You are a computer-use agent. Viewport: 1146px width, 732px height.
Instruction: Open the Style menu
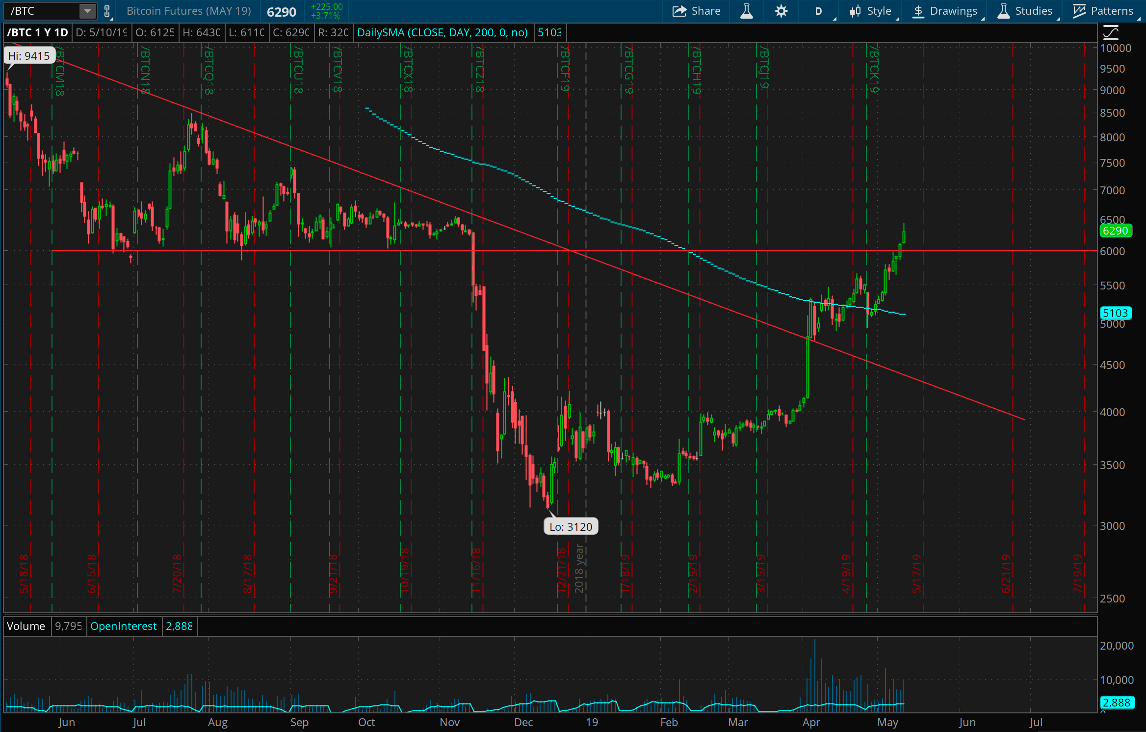(871, 11)
